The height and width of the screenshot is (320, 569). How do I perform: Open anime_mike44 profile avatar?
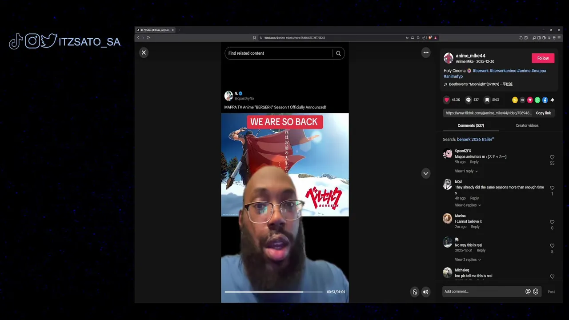coord(449,58)
